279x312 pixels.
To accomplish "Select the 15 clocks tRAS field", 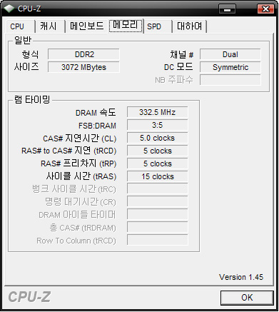I will click(x=158, y=176).
